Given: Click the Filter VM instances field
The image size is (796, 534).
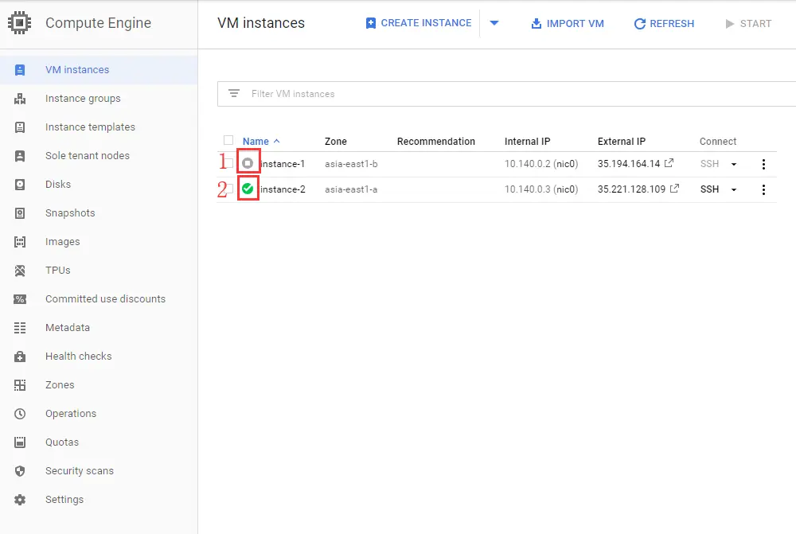Looking at the screenshot, I should click(x=506, y=94).
